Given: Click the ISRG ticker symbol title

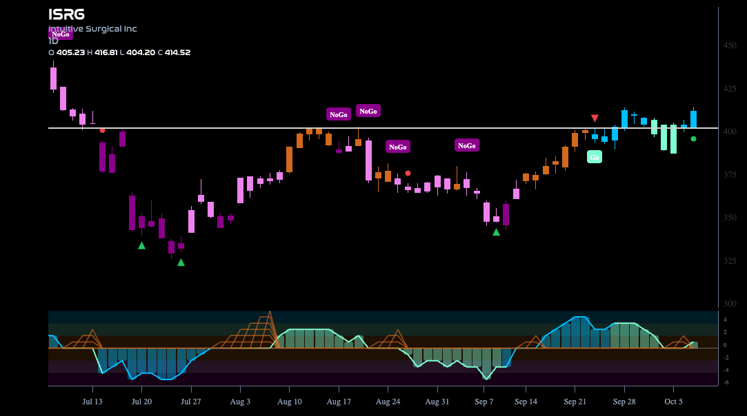Looking at the screenshot, I should [67, 14].
